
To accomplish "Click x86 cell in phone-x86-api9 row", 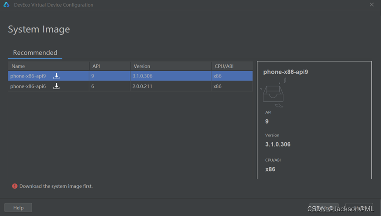I will click(x=232, y=76).
